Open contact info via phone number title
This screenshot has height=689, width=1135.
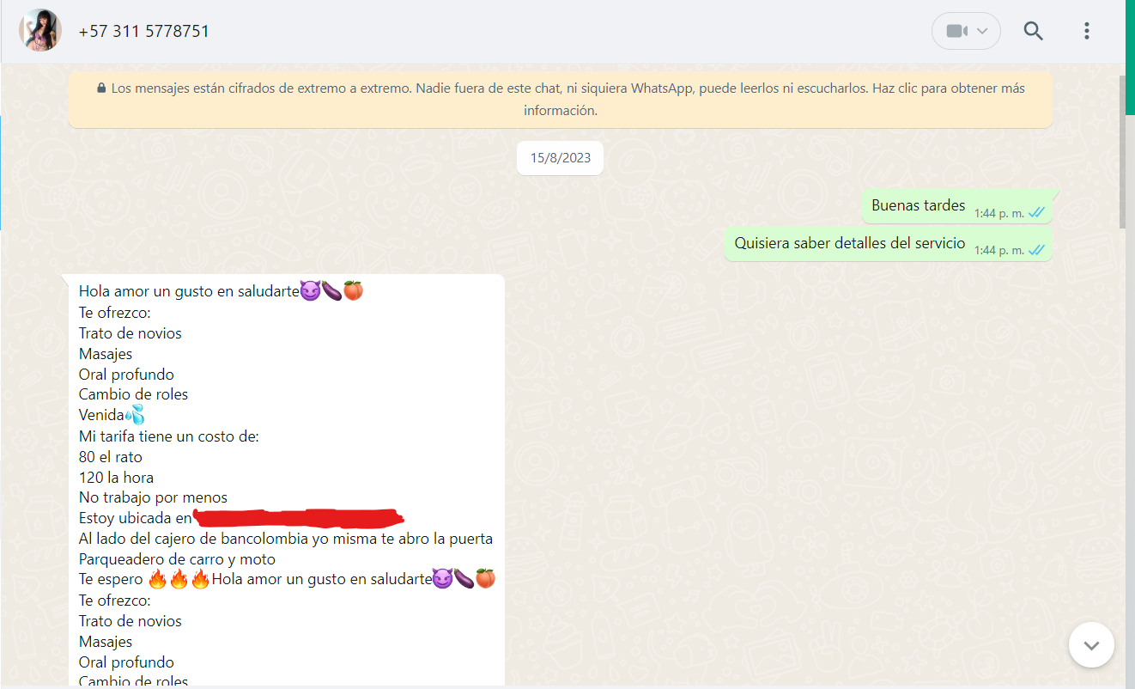(143, 32)
